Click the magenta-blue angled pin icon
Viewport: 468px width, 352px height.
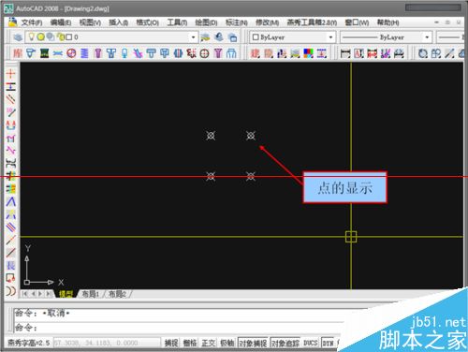[x=138, y=53]
